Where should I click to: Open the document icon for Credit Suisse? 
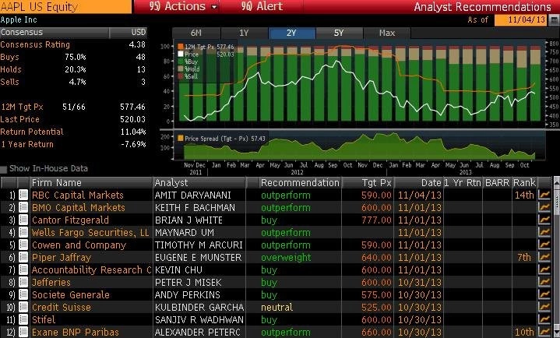(23, 308)
